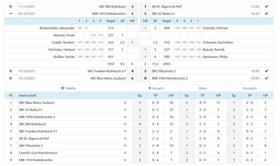Collapse the 09.10.2025 SKK 1910 Helmbrechts match
This screenshot has width=280, height=166.
click(11, 14)
